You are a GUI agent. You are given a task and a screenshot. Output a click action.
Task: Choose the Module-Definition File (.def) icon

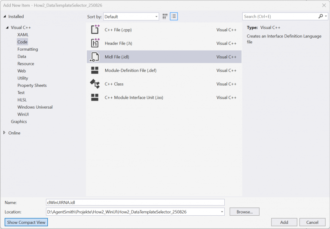pyautogui.click(x=95, y=70)
